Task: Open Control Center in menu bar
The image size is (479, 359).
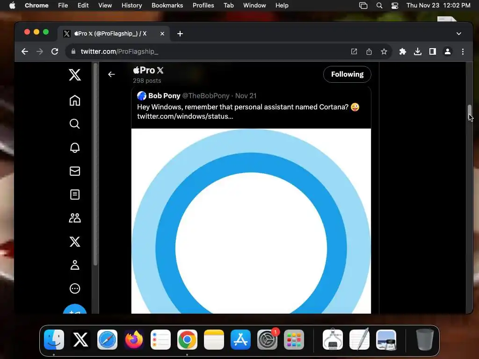Action: [x=395, y=5]
